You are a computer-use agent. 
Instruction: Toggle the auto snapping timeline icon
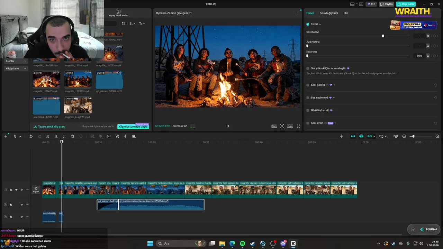point(361,136)
